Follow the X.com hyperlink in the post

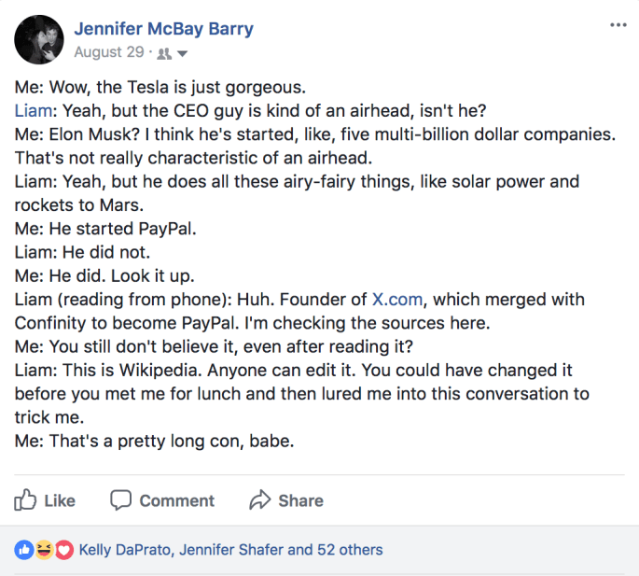point(398,299)
